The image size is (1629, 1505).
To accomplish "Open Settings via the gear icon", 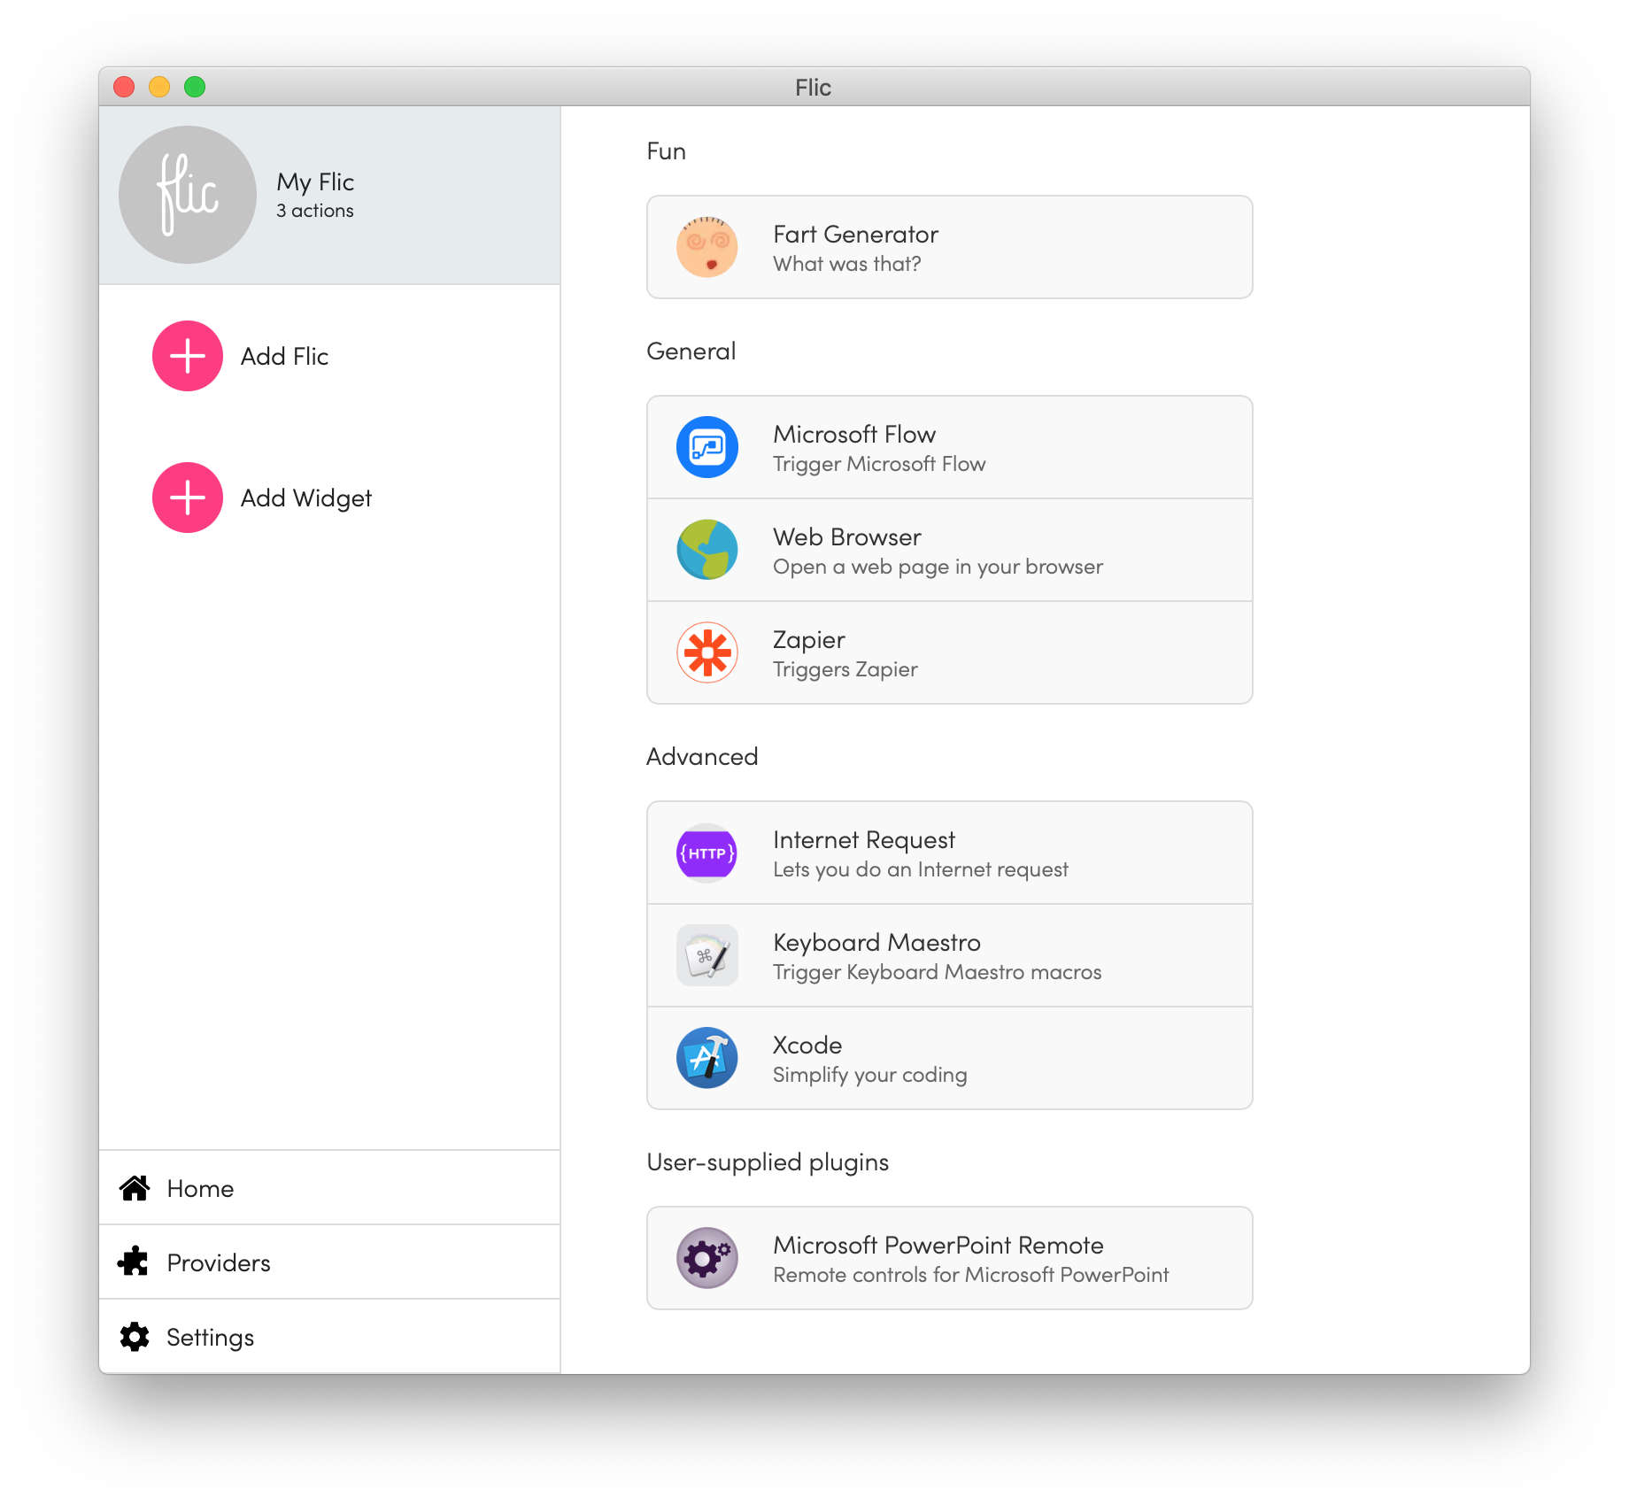I will (x=135, y=1337).
